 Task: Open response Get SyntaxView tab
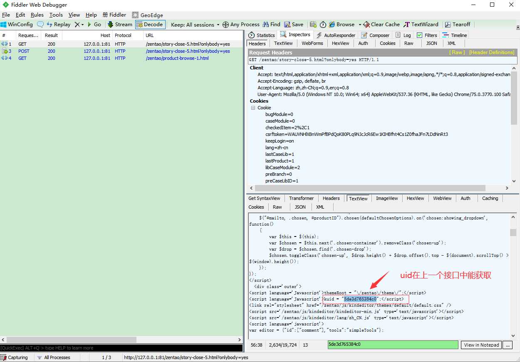pos(265,198)
